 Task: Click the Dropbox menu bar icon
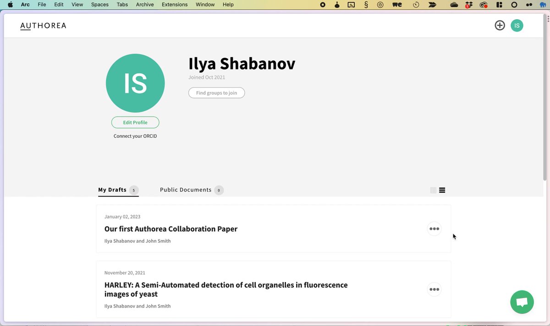pyautogui.click(x=468, y=5)
